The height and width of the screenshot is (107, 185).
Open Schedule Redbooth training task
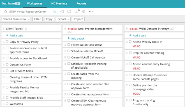(x=89, y=66)
